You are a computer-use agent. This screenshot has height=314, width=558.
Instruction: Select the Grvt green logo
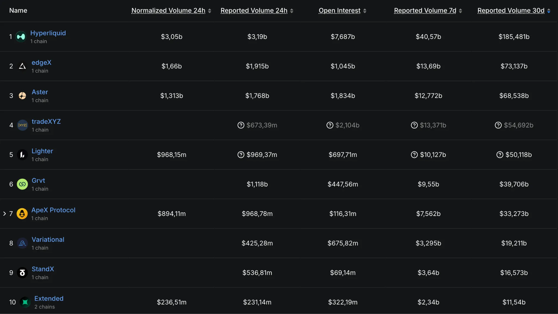coord(22,184)
